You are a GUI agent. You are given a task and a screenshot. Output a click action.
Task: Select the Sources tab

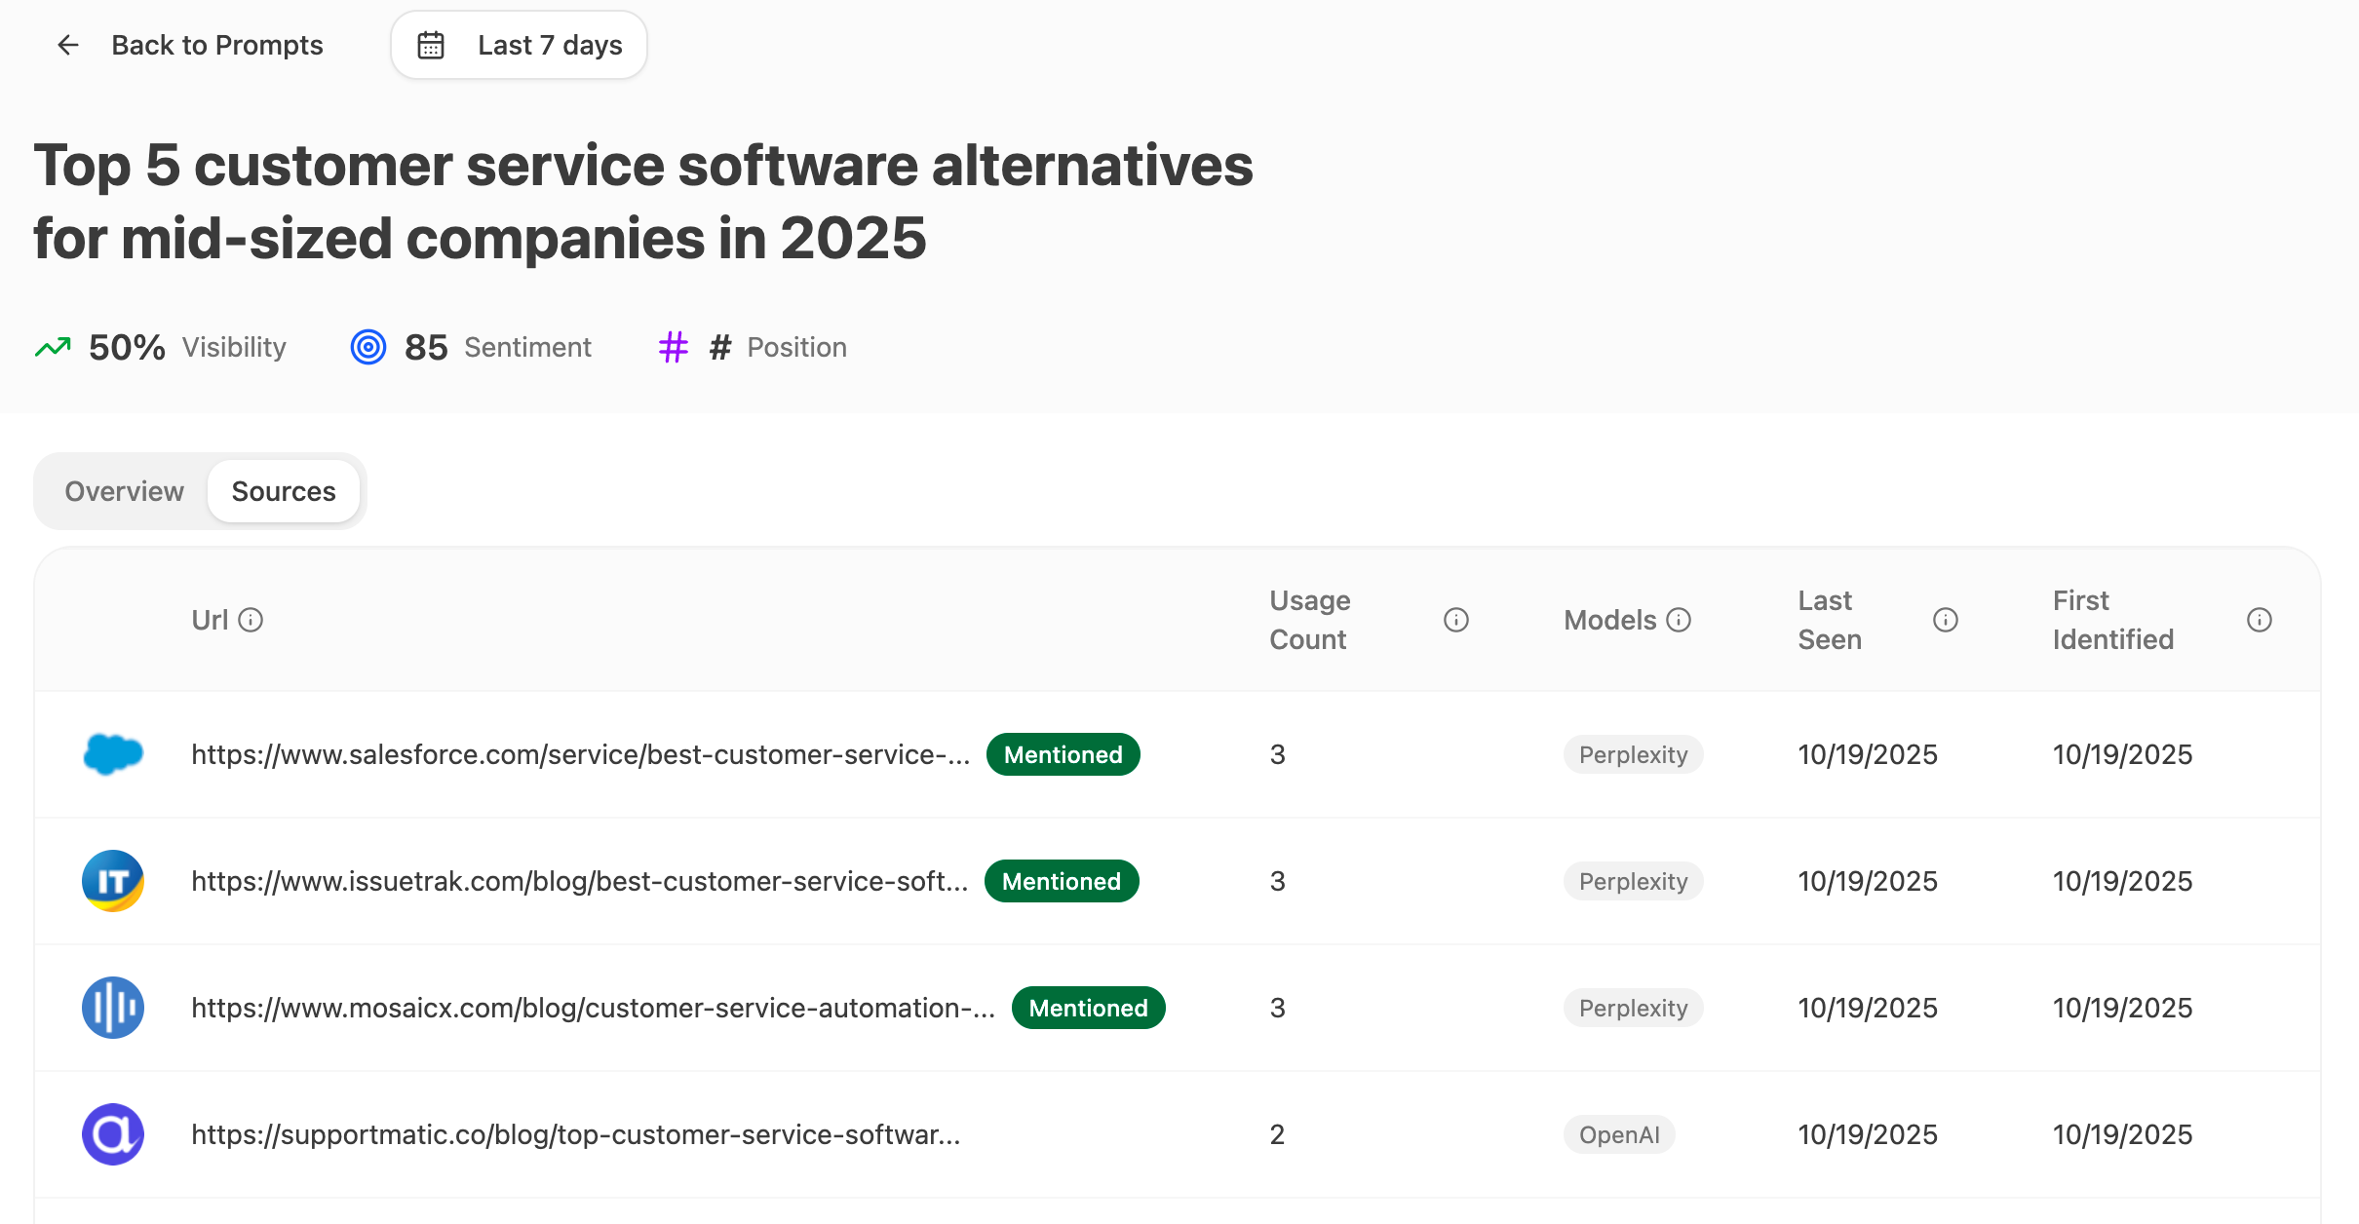(284, 491)
